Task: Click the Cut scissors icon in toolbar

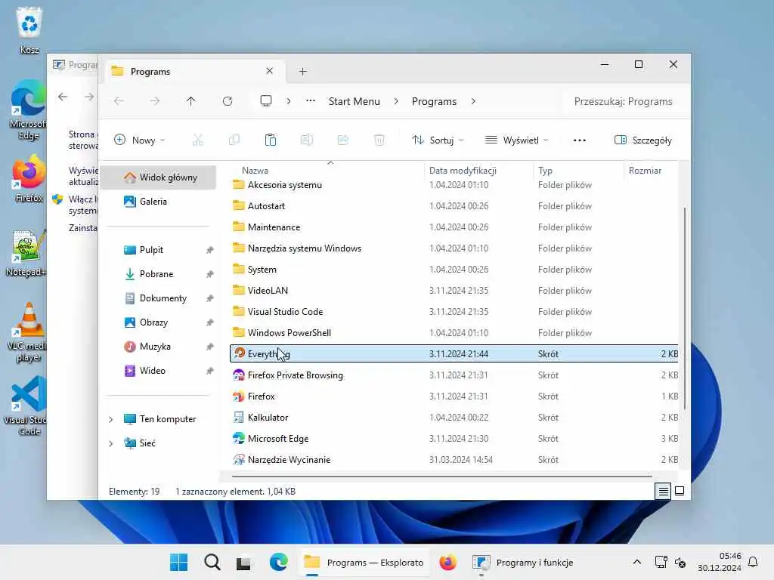Action: [198, 140]
